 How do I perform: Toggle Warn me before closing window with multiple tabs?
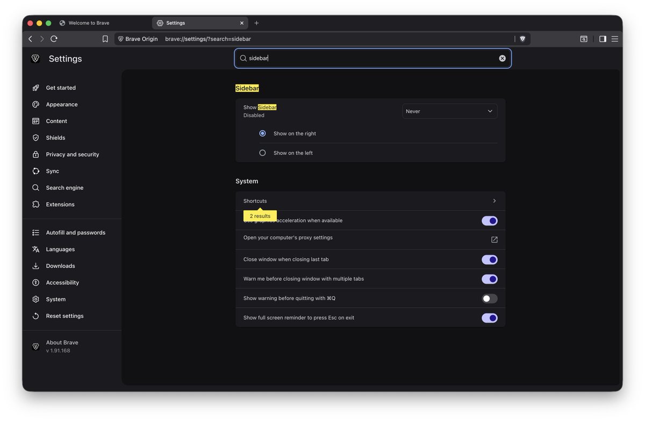[x=489, y=279]
